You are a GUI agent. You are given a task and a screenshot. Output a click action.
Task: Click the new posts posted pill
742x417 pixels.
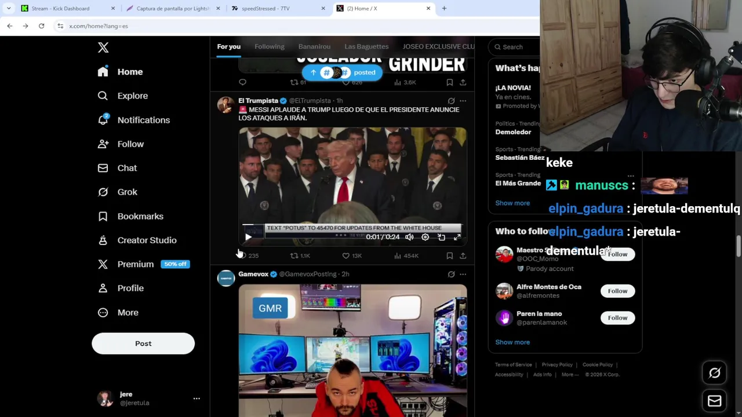342,72
